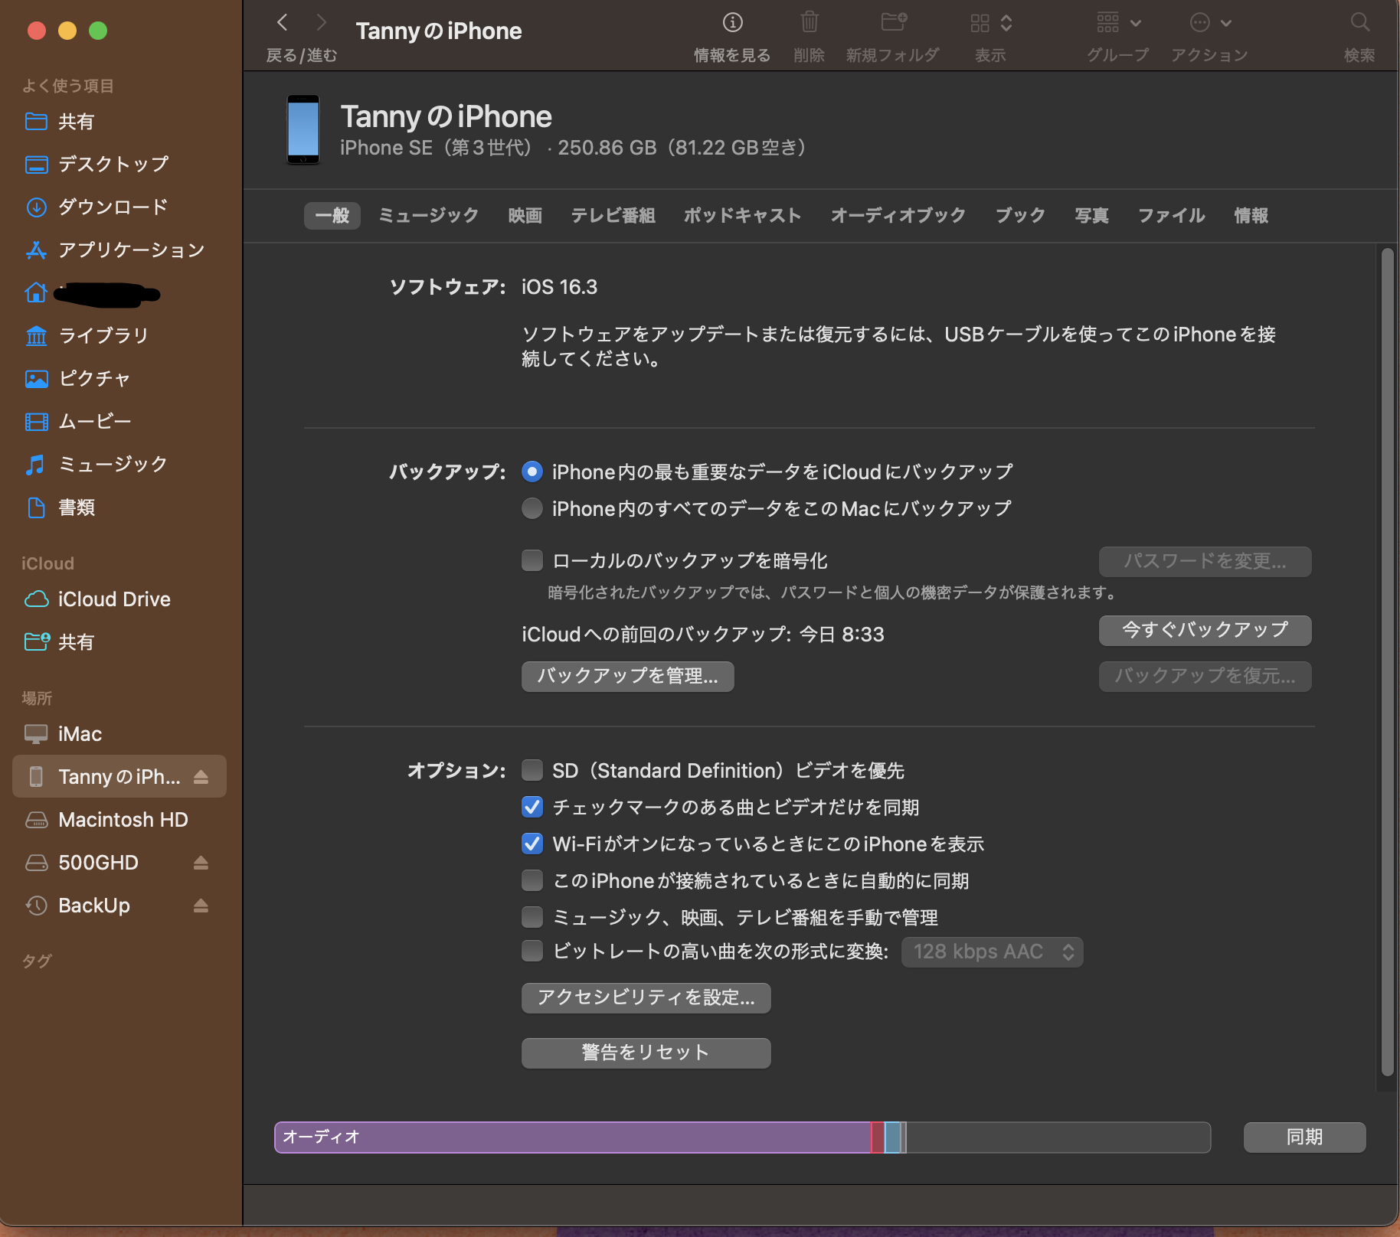Open ライブラリ in the sidebar
Screen dimensions: 1400x1237
87,336
